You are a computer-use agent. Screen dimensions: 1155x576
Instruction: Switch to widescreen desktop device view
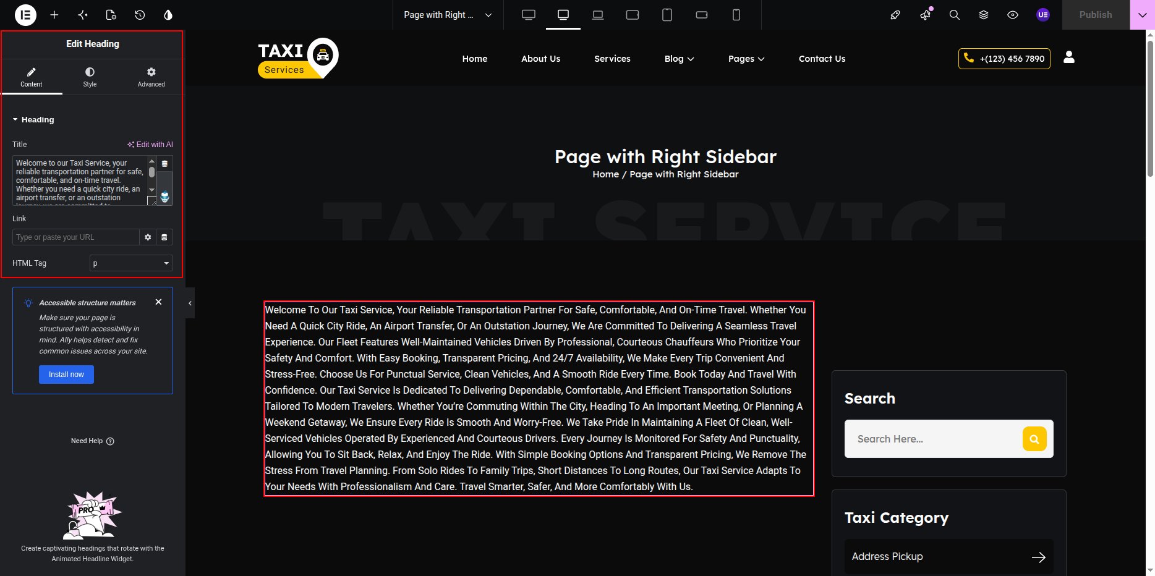coord(529,15)
